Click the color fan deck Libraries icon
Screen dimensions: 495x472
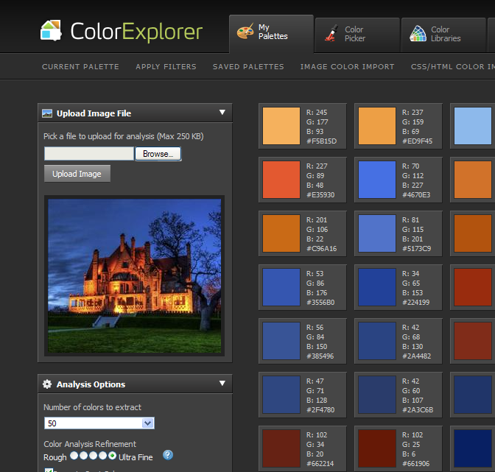[x=418, y=33]
